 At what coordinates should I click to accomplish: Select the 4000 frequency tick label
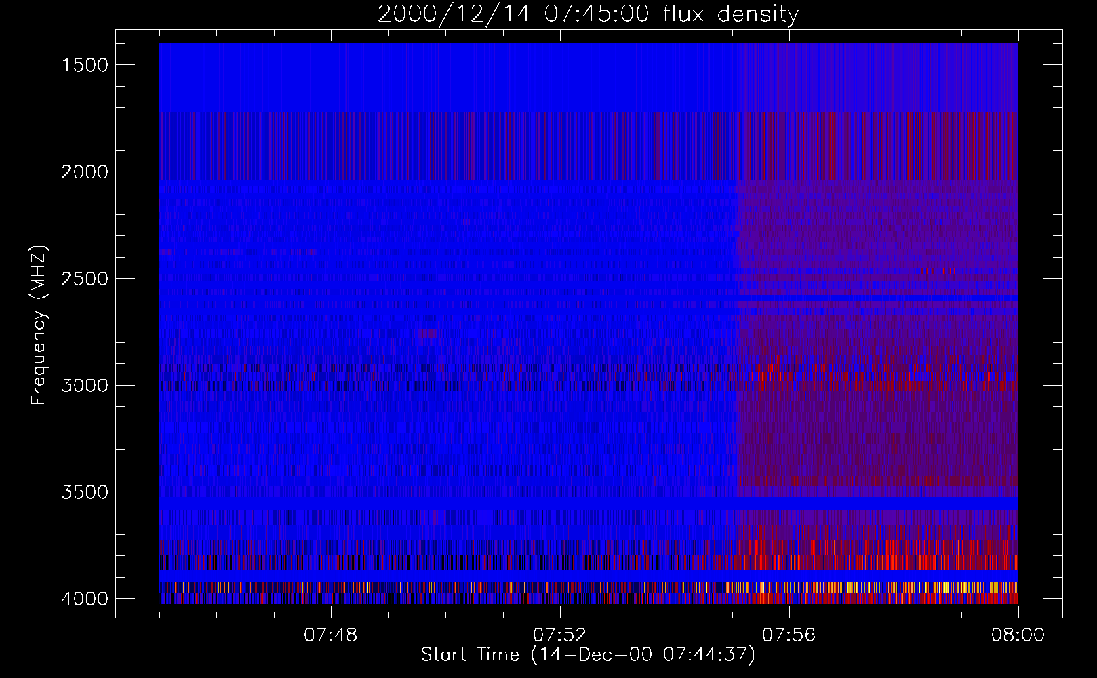coord(85,599)
